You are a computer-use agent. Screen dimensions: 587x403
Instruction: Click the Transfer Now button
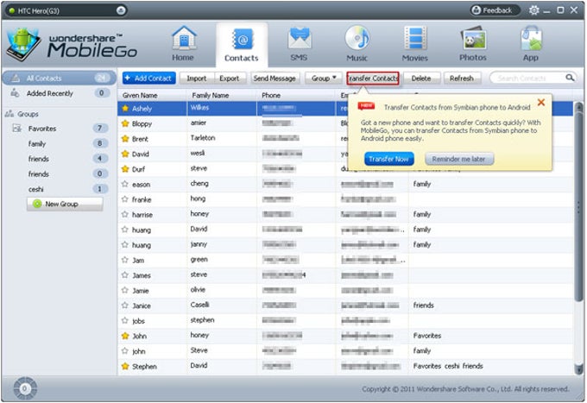coord(389,159)
